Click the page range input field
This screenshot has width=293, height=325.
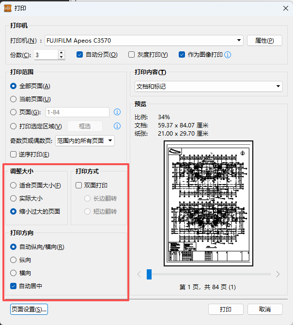(77, 112)
